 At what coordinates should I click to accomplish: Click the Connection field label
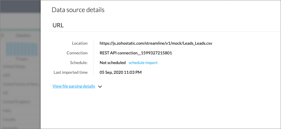click(77, 53)
